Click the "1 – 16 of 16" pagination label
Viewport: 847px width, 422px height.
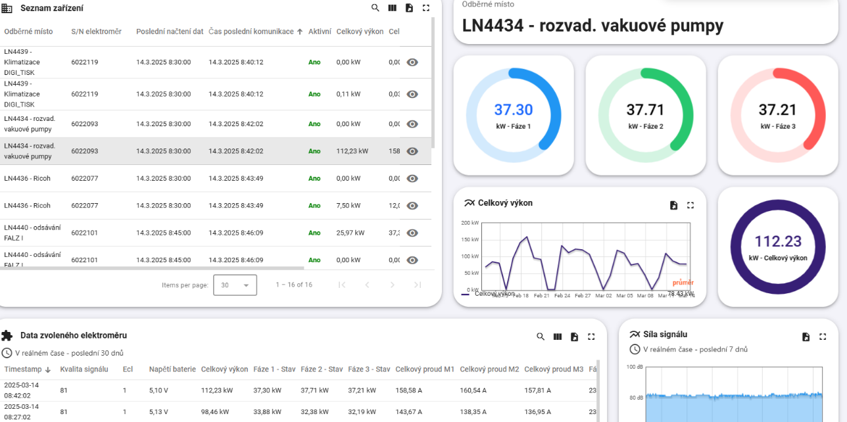294,285
